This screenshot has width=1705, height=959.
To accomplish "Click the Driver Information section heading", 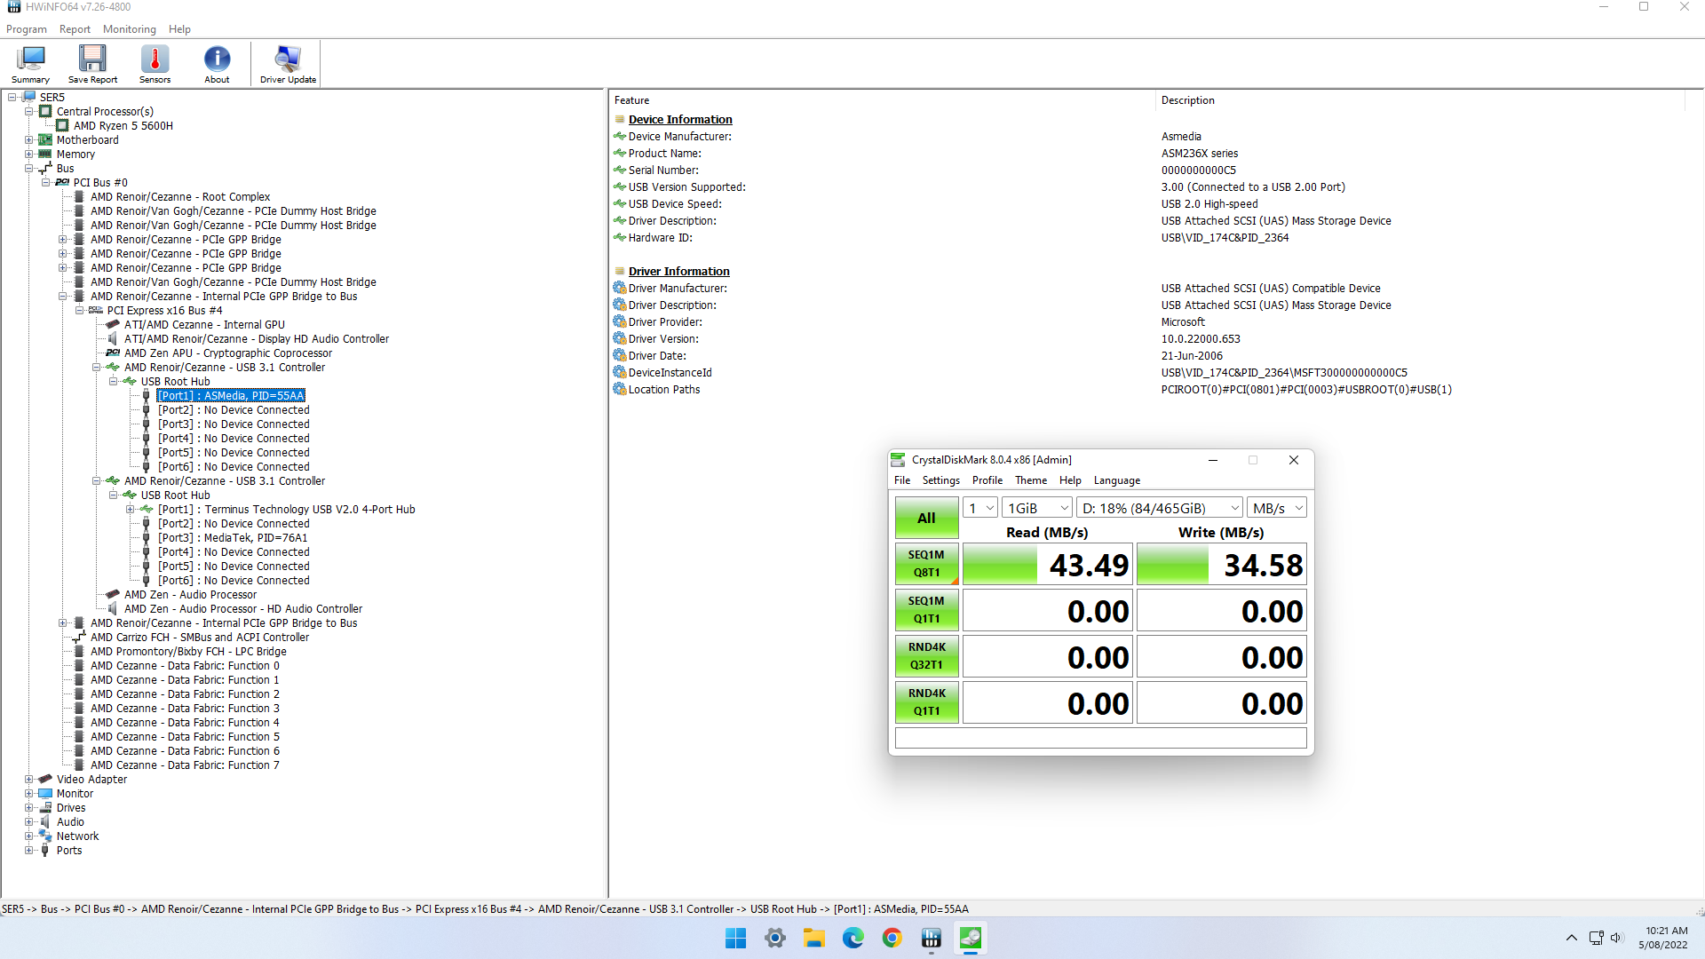I will [x=678, y=272].
